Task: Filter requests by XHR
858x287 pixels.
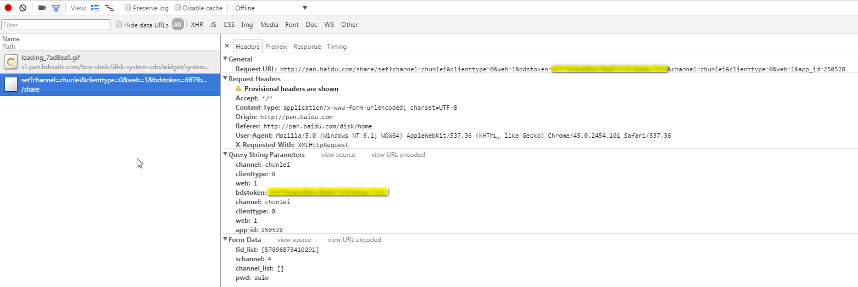Action: point(197,25)
